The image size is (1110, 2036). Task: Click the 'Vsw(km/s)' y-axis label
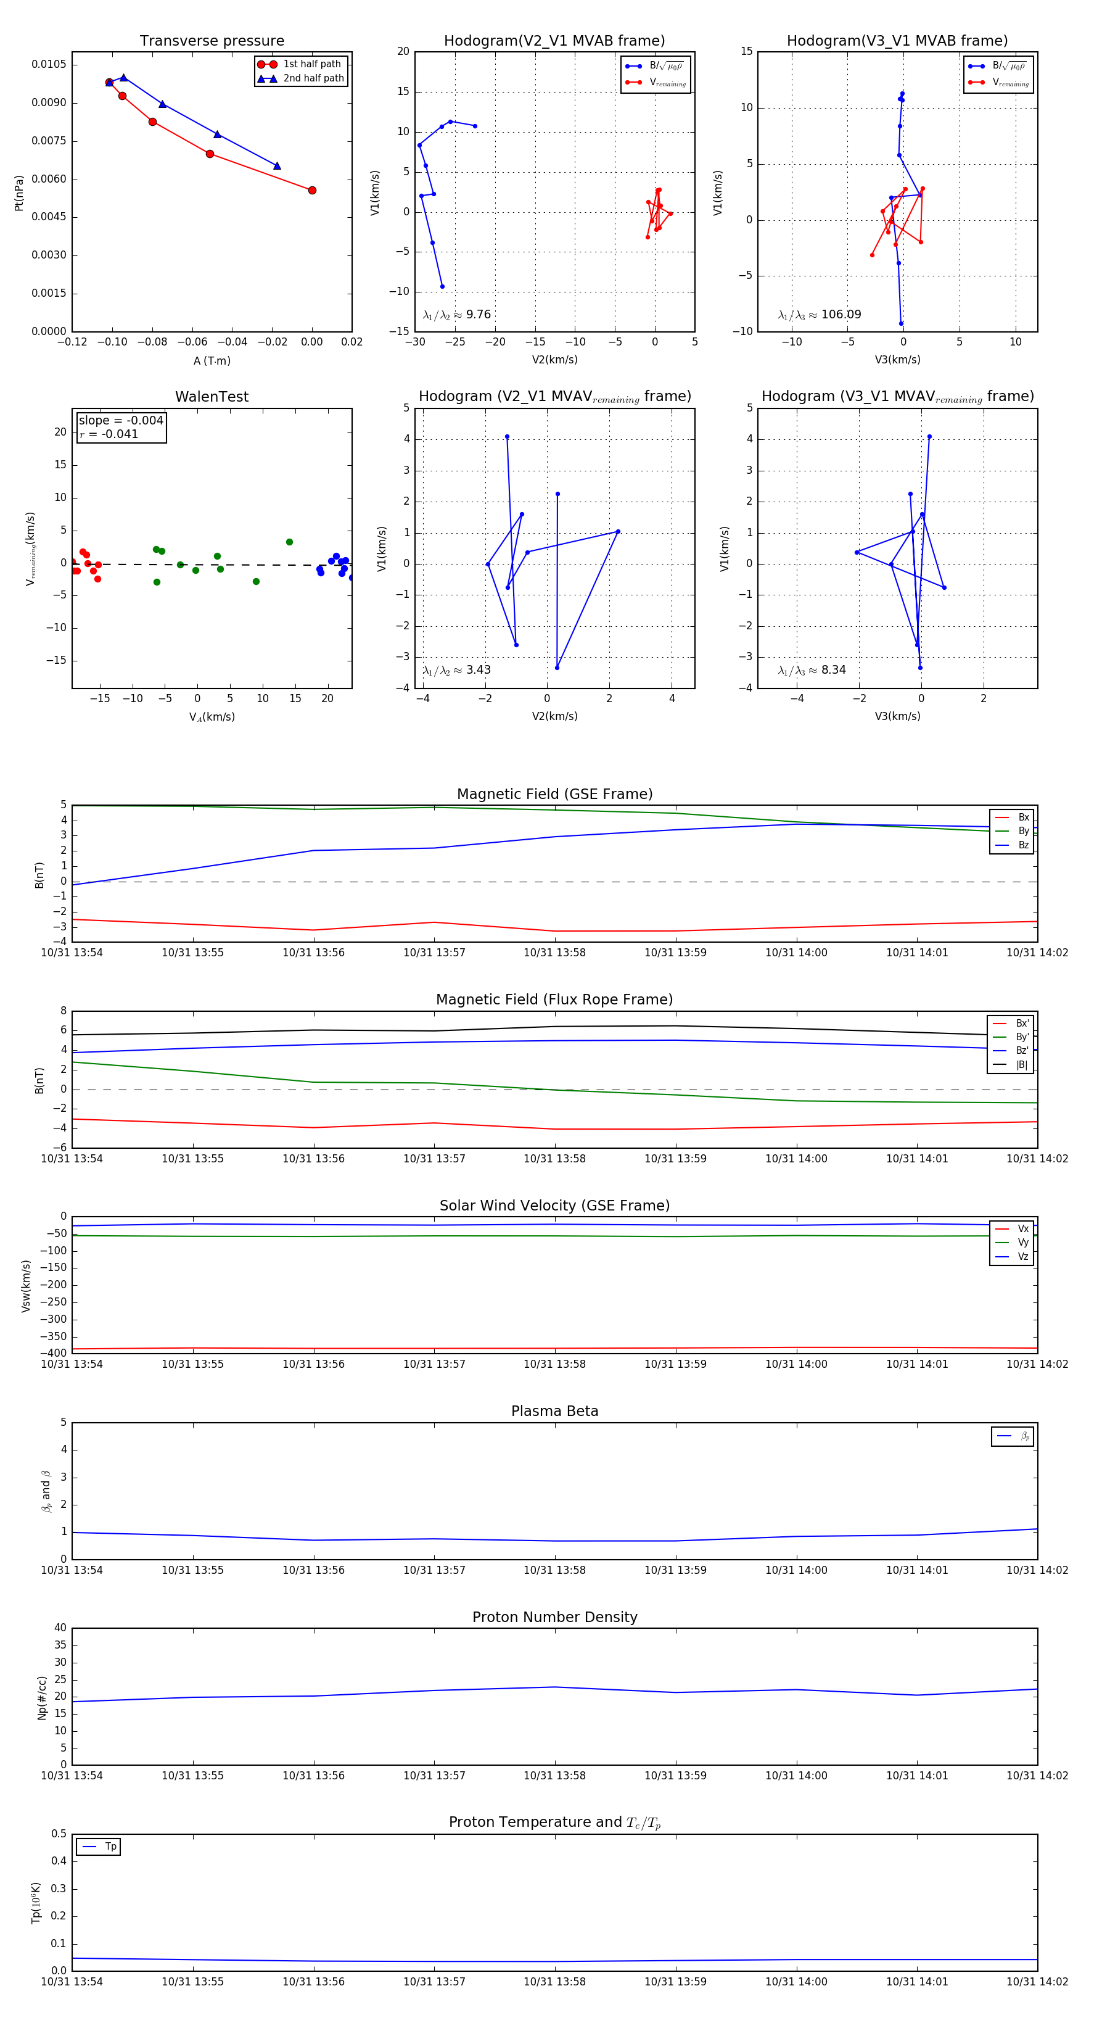[x=25, y=1286]
